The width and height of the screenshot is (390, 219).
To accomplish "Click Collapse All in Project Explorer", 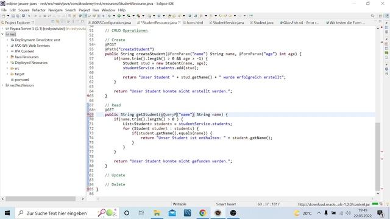I will tap(53, 22).
